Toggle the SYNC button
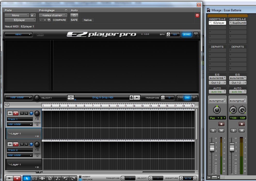Viewport: 256px width, 181px height. 187,34
